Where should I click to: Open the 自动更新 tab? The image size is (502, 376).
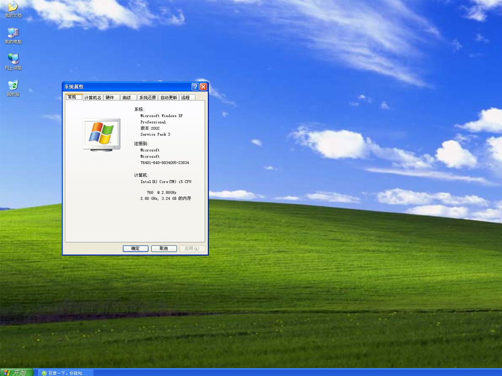[169, 98]
